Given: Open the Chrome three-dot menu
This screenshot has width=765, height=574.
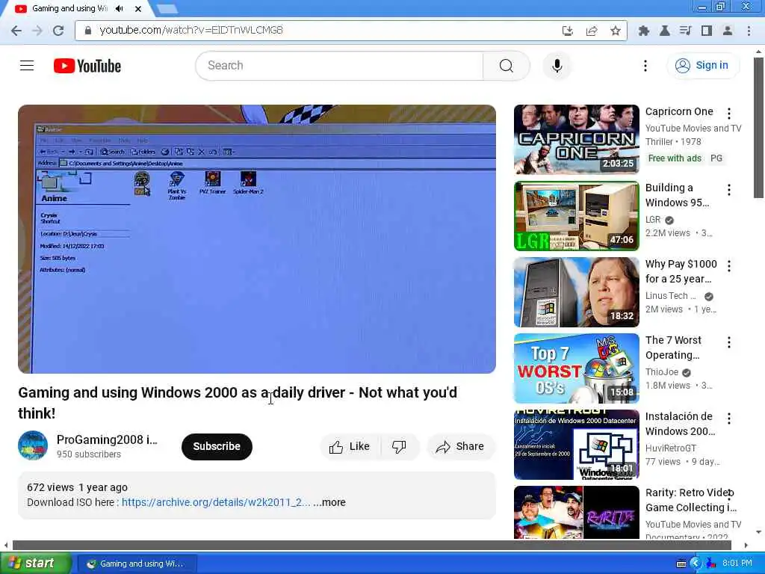Looking at the screenshot, I should pos(749,31).
